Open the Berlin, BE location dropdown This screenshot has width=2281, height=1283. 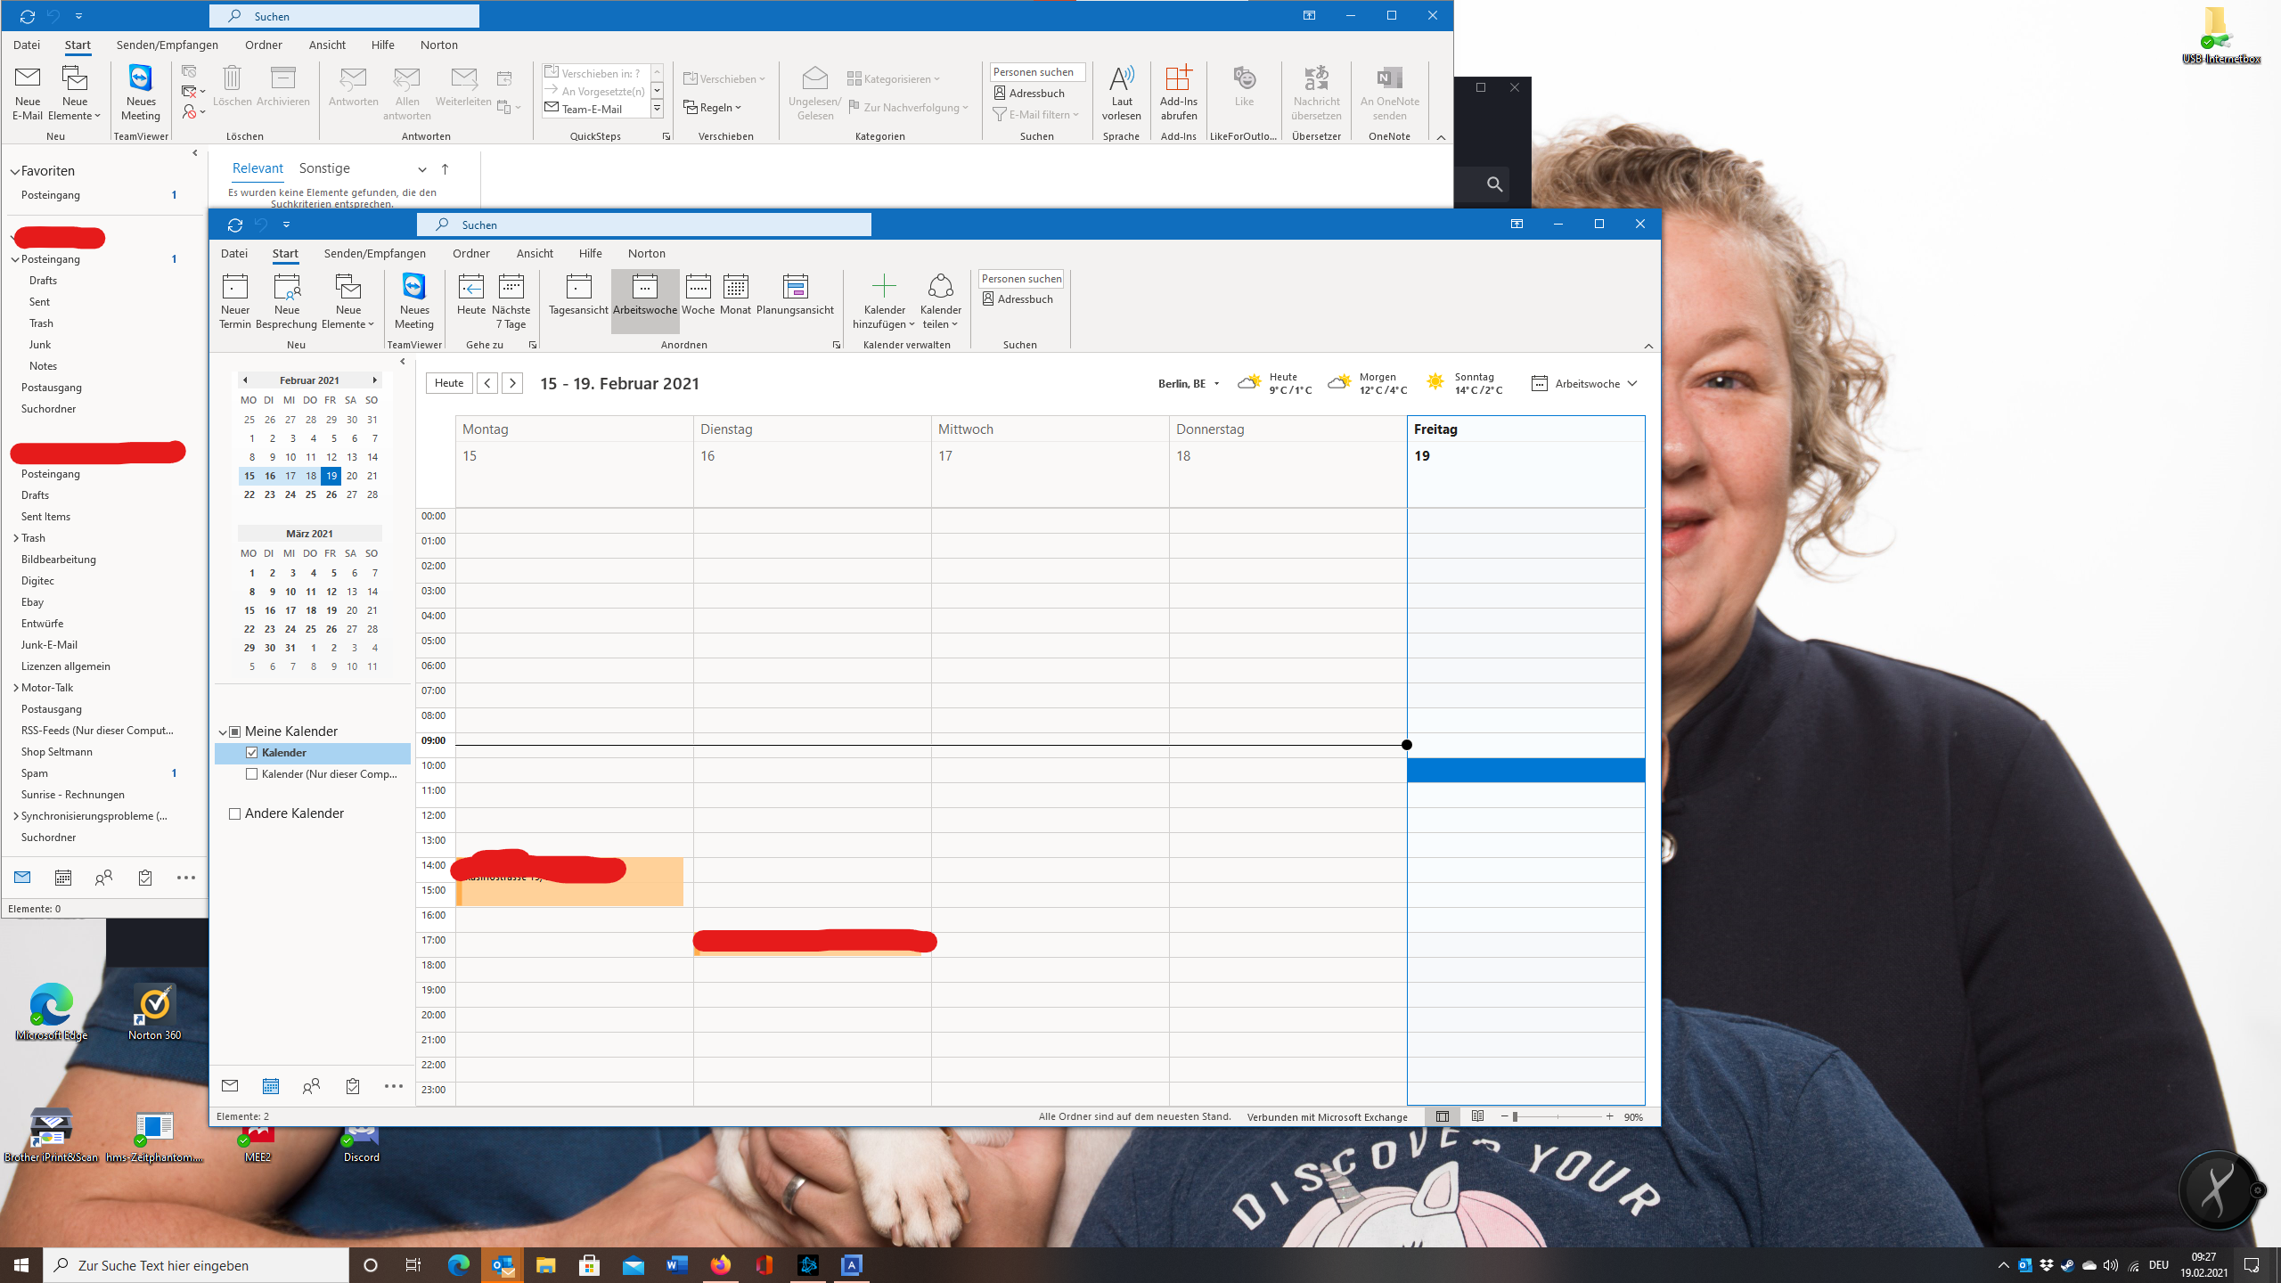tap(1217, 383)
